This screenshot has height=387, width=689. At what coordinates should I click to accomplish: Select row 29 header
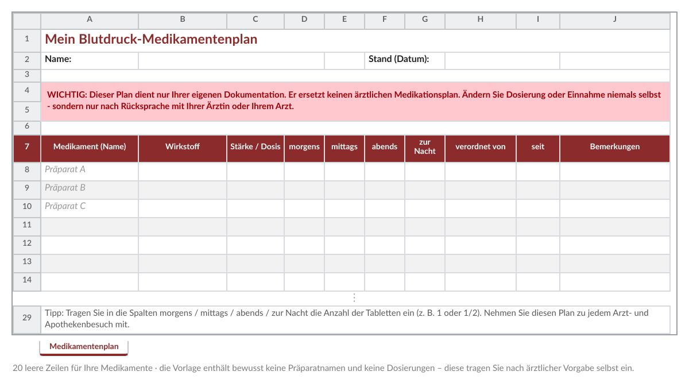(x=27, y=319)
